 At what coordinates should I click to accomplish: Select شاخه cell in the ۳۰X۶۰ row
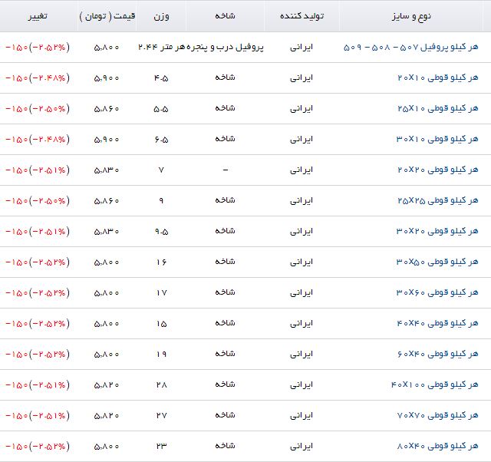click(x=225, y=292)
